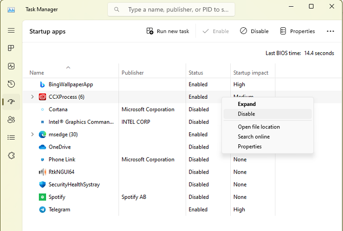Choose Open file location menu entry

click(x=268, y=127)
